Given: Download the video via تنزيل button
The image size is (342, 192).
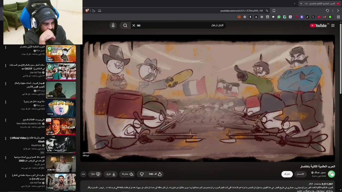Looking at the screenshot, I should (111, 174).
